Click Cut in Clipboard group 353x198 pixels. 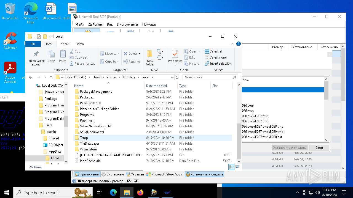[x=75, y=51]
